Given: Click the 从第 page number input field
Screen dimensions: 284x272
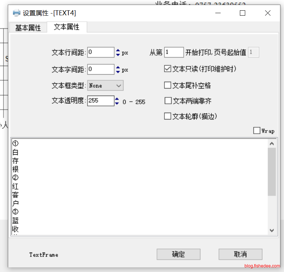Looking at the screenshot, I should (174, 53).
